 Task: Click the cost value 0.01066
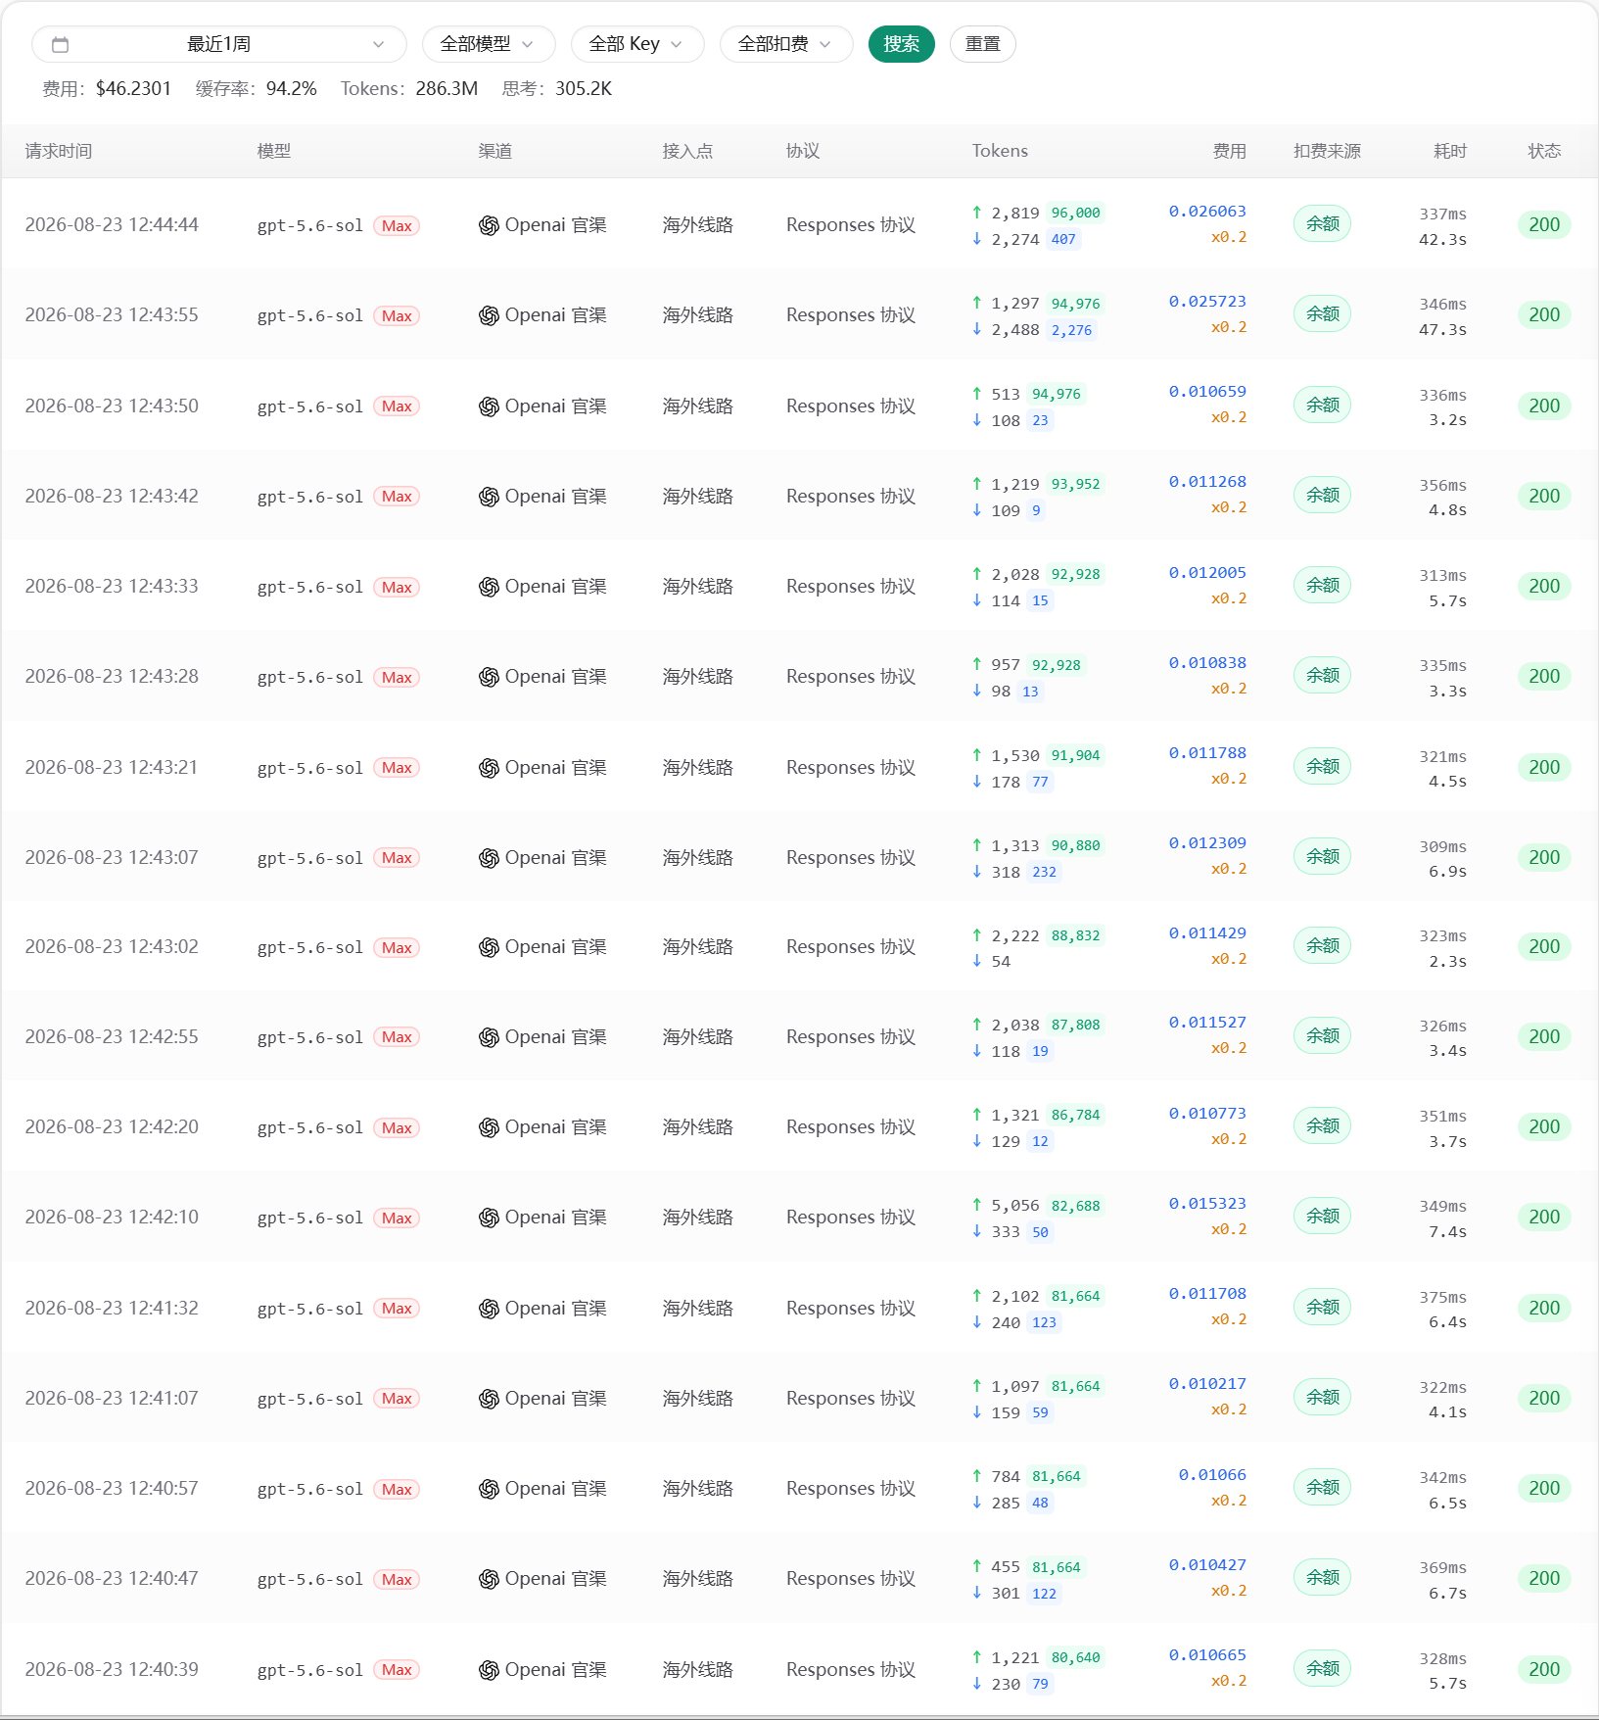[1212, 1475]
